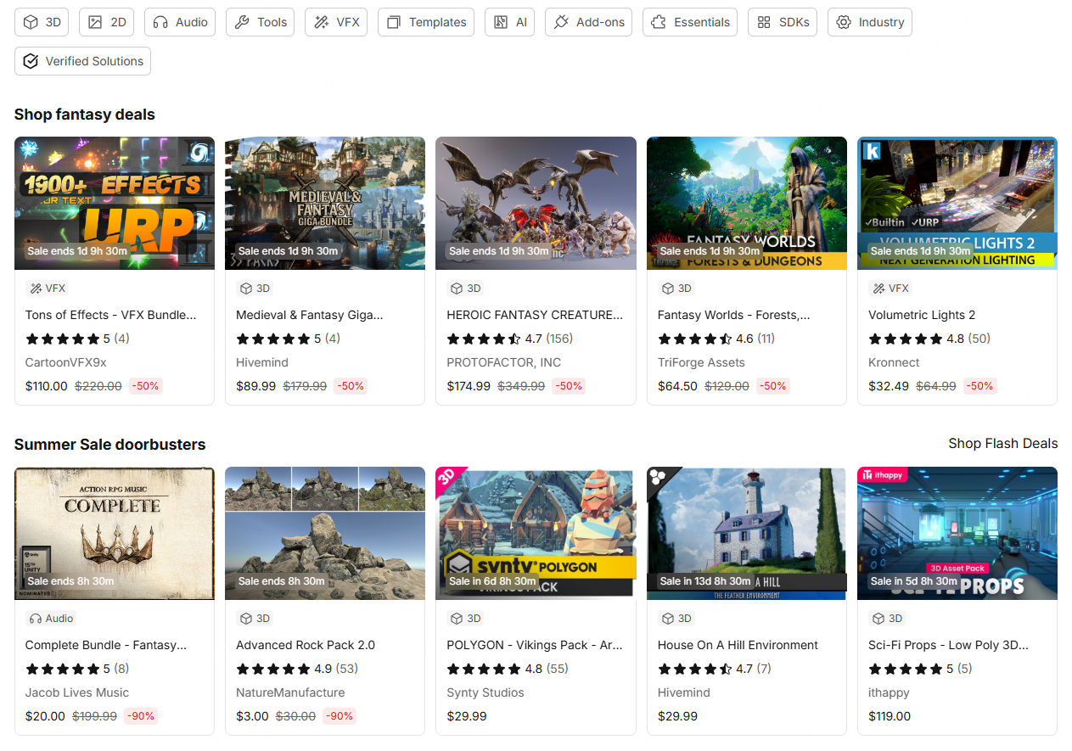Viewport: 1072px width, 751px height.
Task: Click publisher name CartoonVFX9x
Action: (x=66, y=362)
